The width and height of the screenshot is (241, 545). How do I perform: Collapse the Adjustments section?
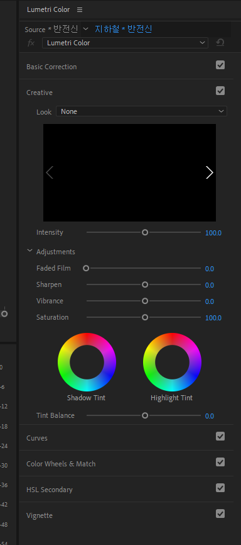pos(30,251)
